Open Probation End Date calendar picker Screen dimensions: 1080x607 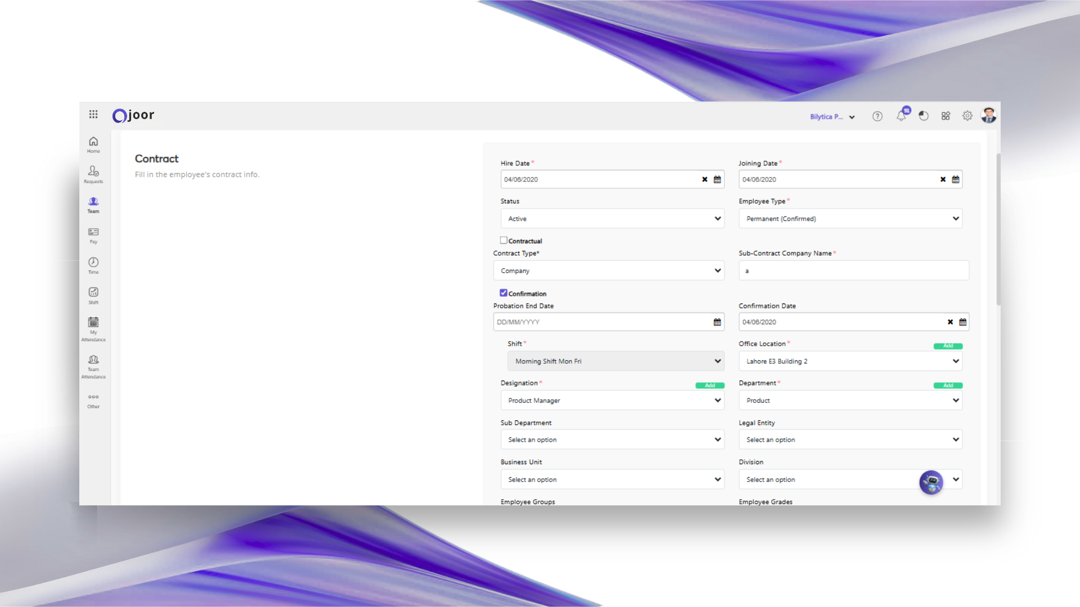[x=717, y=322]
